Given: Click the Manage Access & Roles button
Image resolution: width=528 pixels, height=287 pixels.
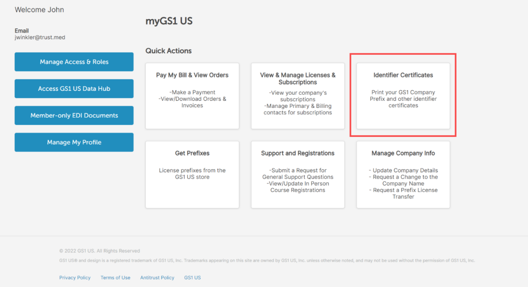Looking at the screenshot, I should tap(74, 62).
